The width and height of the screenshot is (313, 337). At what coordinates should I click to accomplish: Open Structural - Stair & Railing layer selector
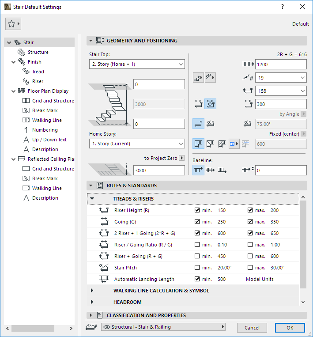click(x=163, y=327)
